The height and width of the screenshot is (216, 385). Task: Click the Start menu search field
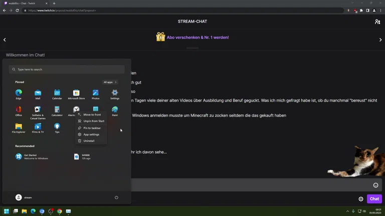[67, 69]
